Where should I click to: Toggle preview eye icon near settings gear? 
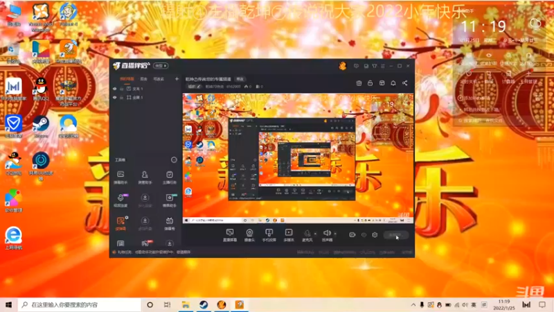(x=364, y=235)
